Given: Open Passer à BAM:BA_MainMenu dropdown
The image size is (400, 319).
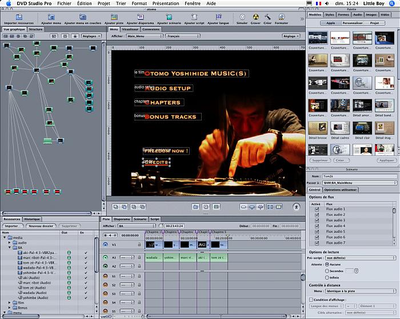Looking at the screenshot, I should point(359,183).
